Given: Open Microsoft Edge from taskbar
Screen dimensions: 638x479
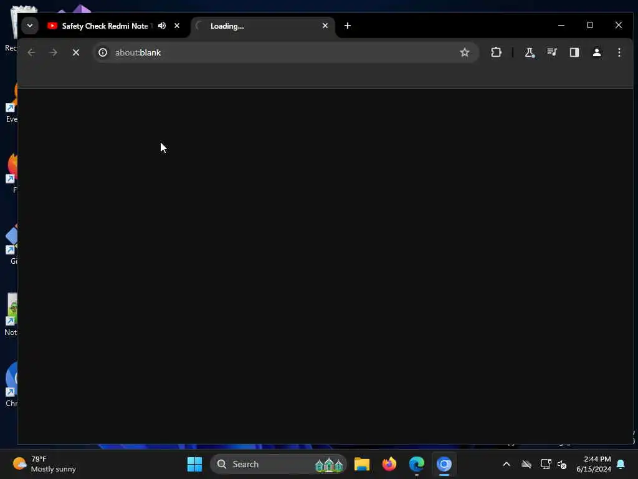Looking at the screenshot, I should coord(417,464).
